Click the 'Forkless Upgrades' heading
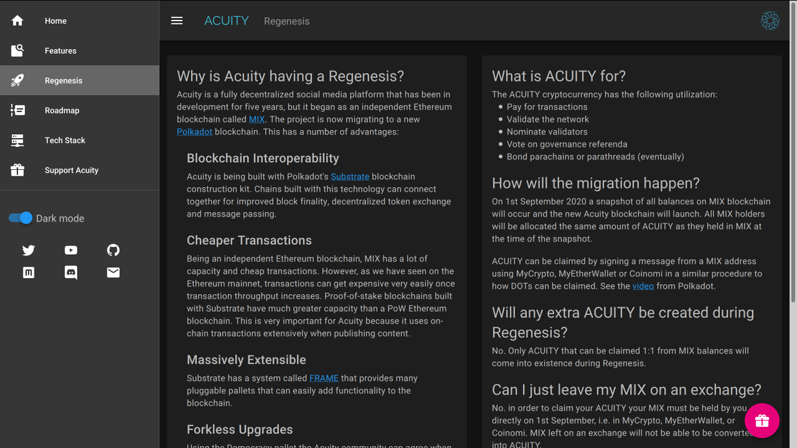Viewport: 797px width, 448px height. tap(240, 429)
